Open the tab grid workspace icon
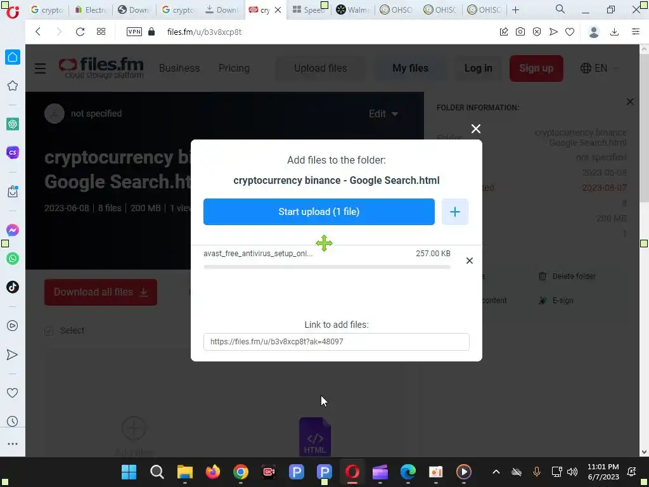This screenshot has width=649, height=487. pos(101,32)
